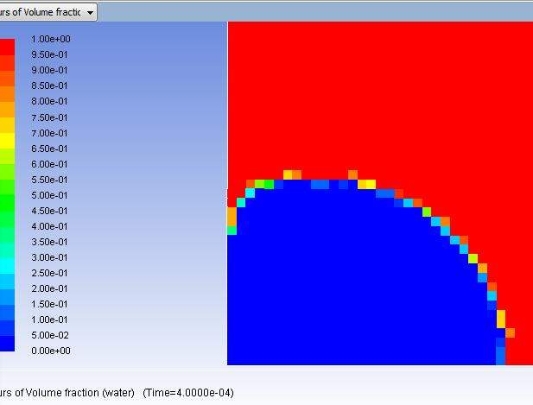Click the 1.00e-01 legend value
Viewport: 533px width, 405px height.
tap(49, 320)
